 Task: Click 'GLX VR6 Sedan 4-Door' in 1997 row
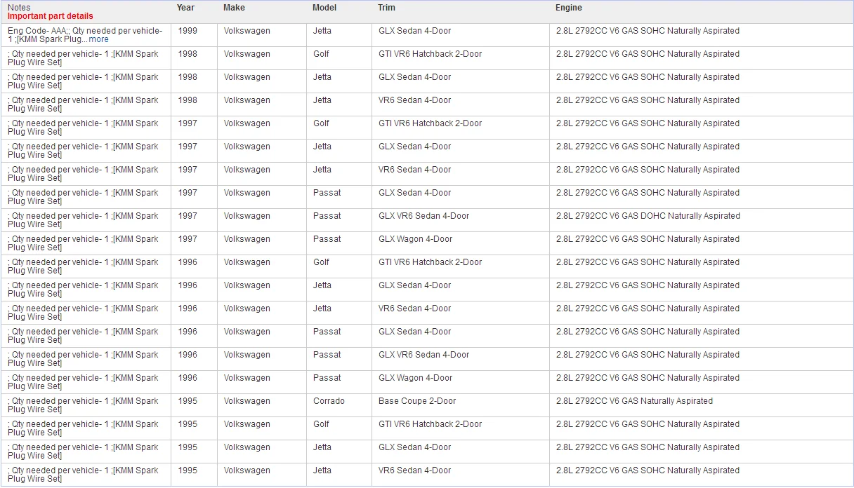(x=423, y=216)
